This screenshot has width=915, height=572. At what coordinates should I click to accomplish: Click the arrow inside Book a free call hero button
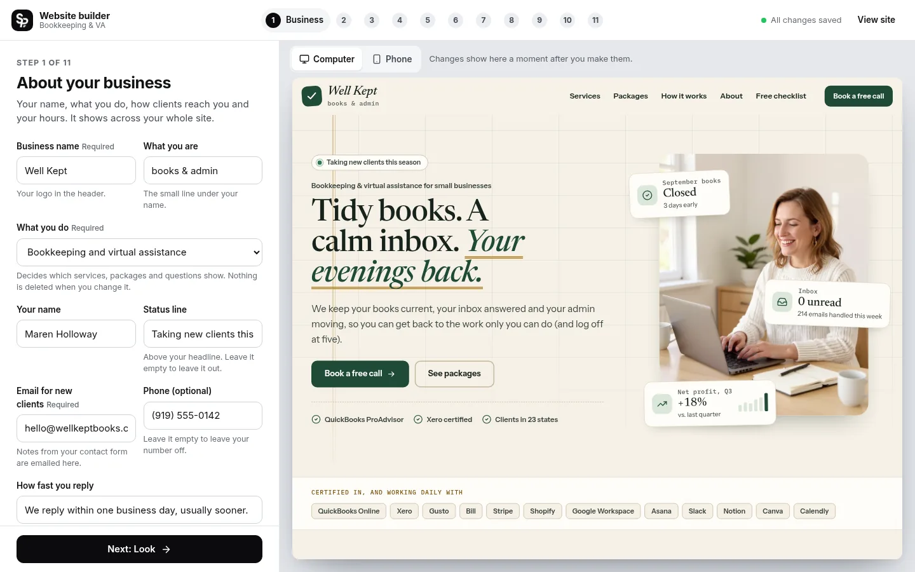point(391,374)
